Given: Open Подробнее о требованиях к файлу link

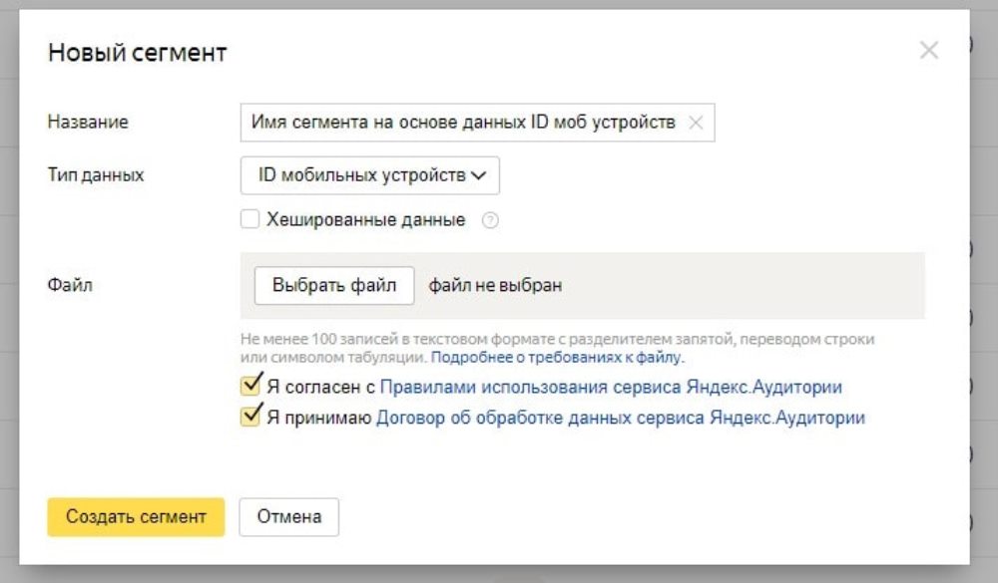Looking at the screenshot, I should coord(557,357).
